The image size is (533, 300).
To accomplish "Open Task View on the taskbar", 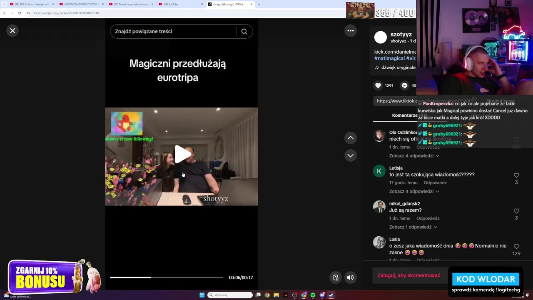I will 258,295.
